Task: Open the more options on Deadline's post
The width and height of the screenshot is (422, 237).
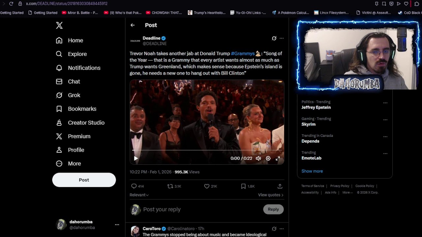Action: [x=282, y=38]
